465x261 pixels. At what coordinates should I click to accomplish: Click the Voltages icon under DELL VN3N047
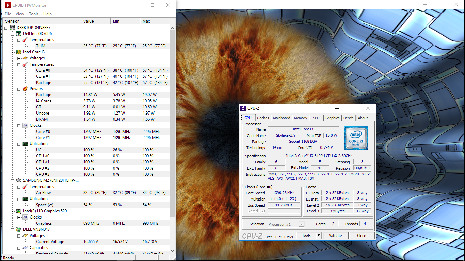click(x=25, y=236)
